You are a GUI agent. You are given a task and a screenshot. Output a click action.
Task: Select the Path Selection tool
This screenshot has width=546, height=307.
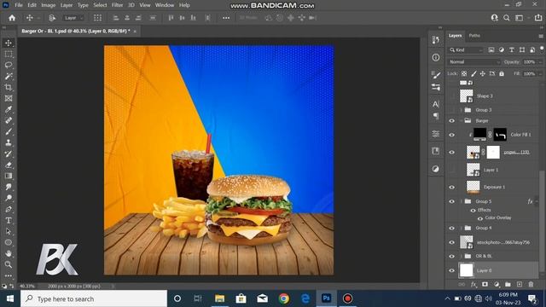coord(9,231)
